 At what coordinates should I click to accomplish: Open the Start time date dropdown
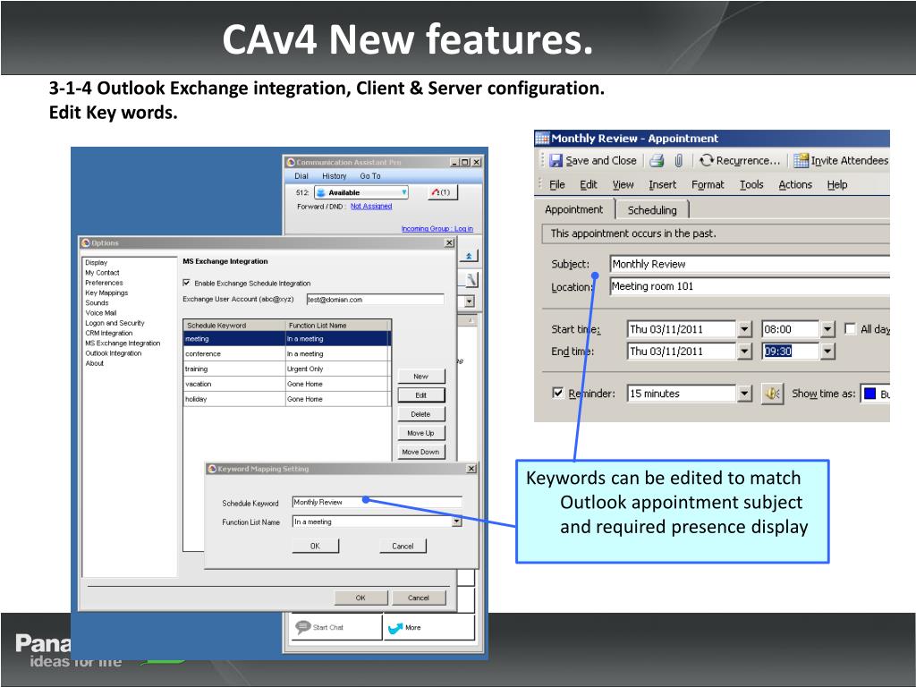[743, 329]
